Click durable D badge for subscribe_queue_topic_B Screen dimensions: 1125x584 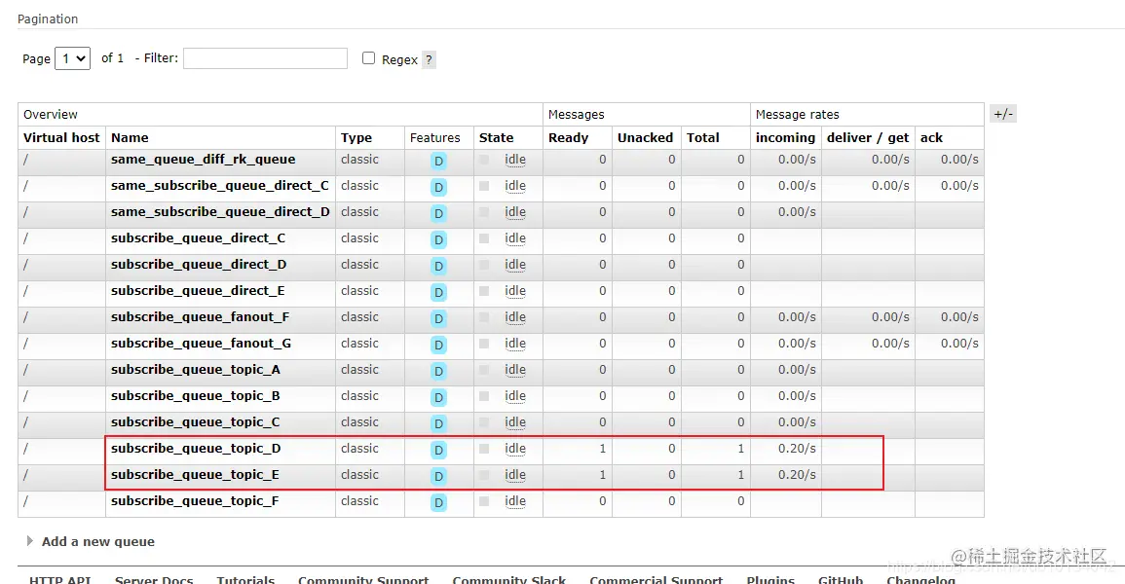438,398
